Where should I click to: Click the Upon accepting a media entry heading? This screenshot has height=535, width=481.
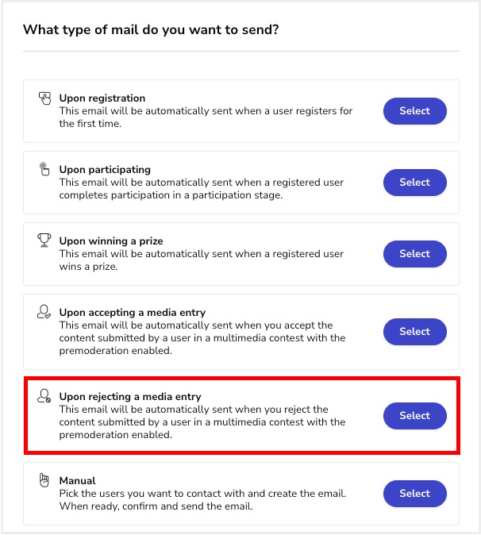[133, 313]
